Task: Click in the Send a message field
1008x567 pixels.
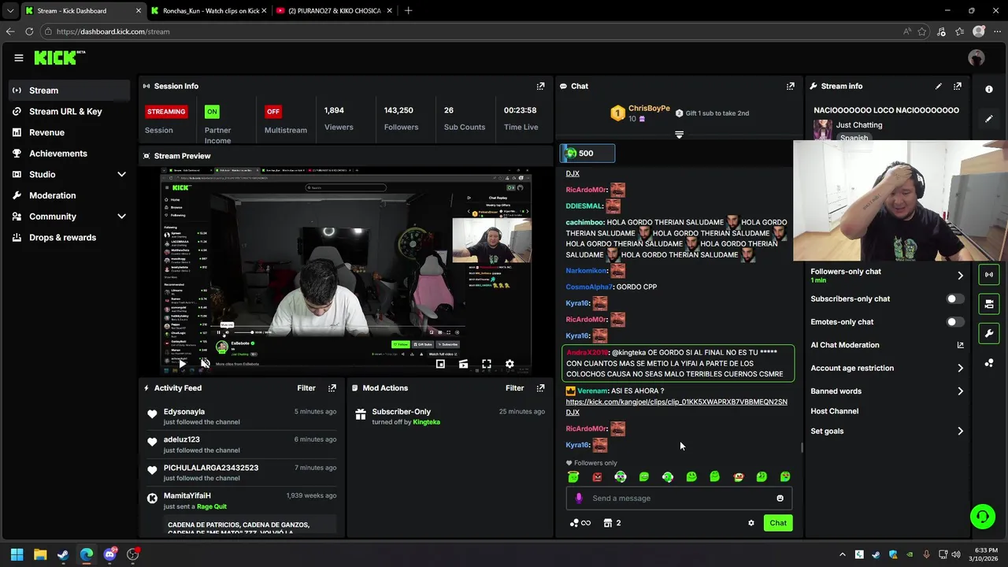Action: pos(679,498)
